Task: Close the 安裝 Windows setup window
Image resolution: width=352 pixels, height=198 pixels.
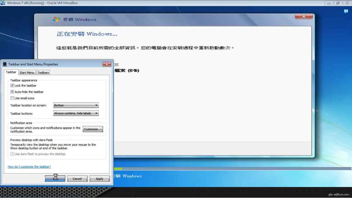Action: click(304, 16)
